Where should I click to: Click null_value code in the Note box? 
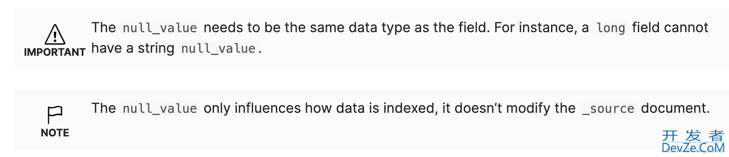point(160,109)
